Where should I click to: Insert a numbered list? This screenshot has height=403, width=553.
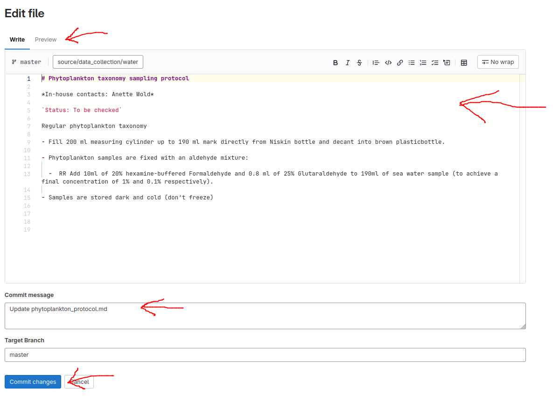tap(423, 63)
